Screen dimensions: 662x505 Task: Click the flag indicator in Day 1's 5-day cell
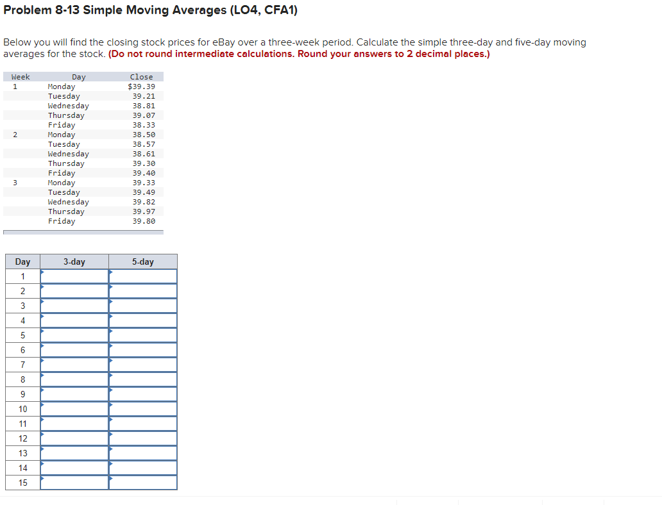coord(111,272)
